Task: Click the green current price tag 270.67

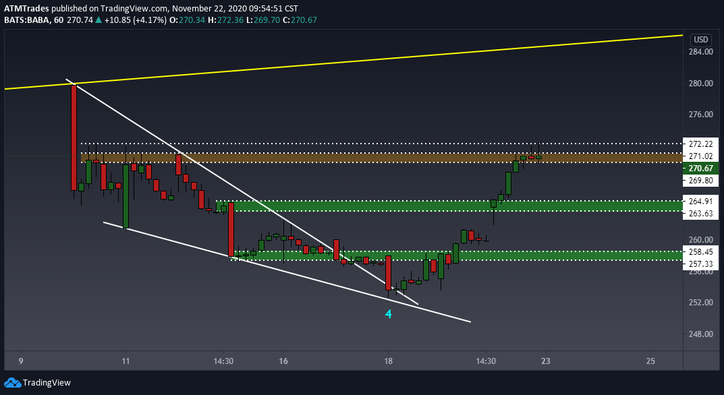Action: tap(700, 169)
